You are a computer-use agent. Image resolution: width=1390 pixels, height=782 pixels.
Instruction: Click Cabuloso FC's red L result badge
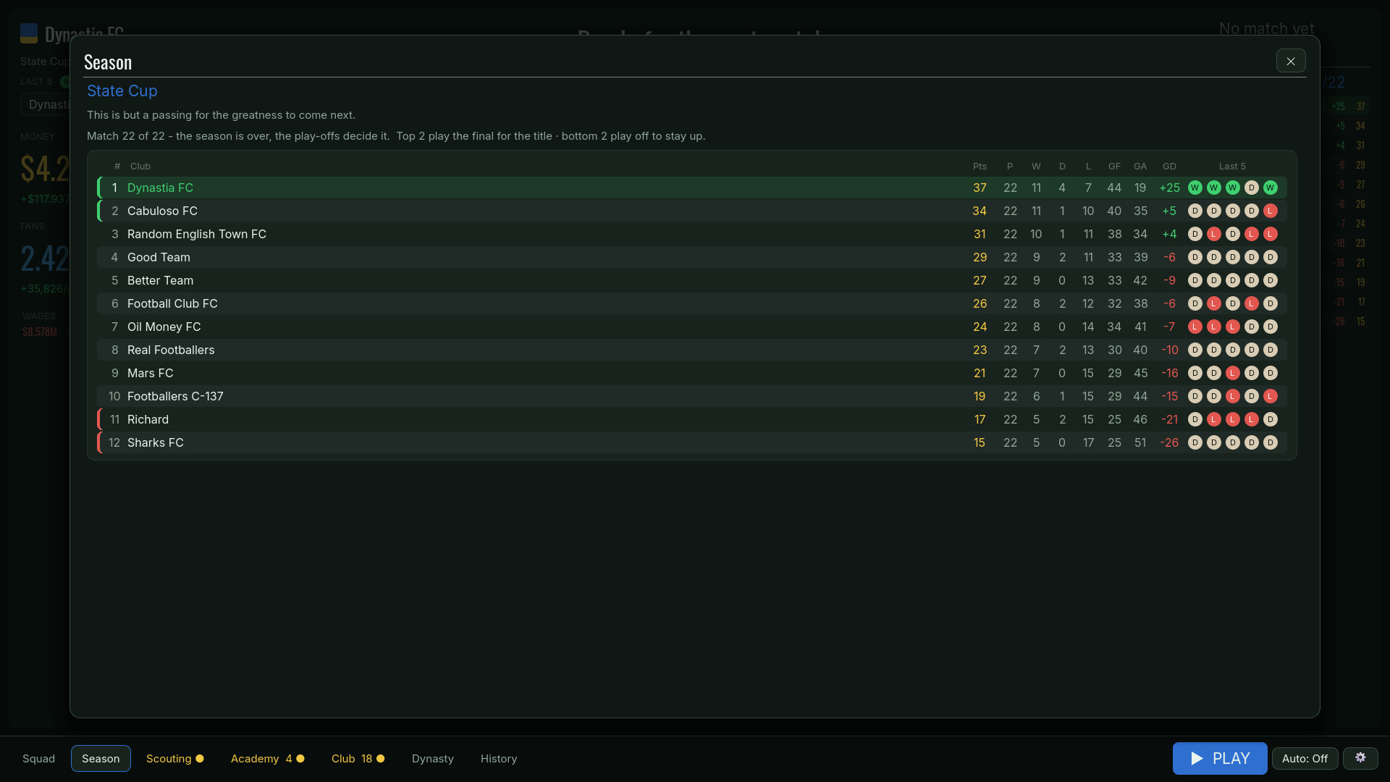pyautogui.click(x=1270, y=211)
